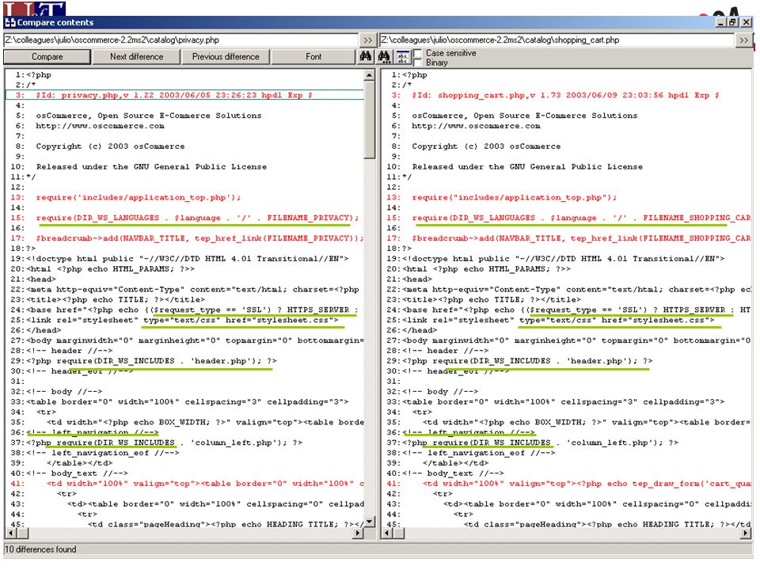The image size is (760, 570).
Task: Click line 17 $breadcrumb->add in left pane
Action: click(x=184, y=238)
